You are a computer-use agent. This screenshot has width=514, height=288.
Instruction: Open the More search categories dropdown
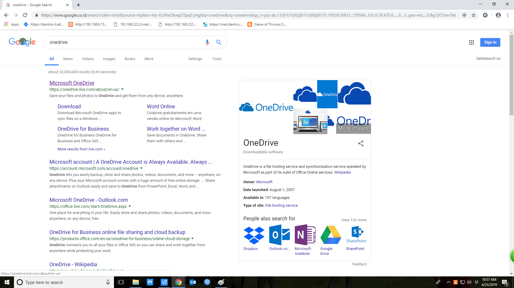coord(149,59)
